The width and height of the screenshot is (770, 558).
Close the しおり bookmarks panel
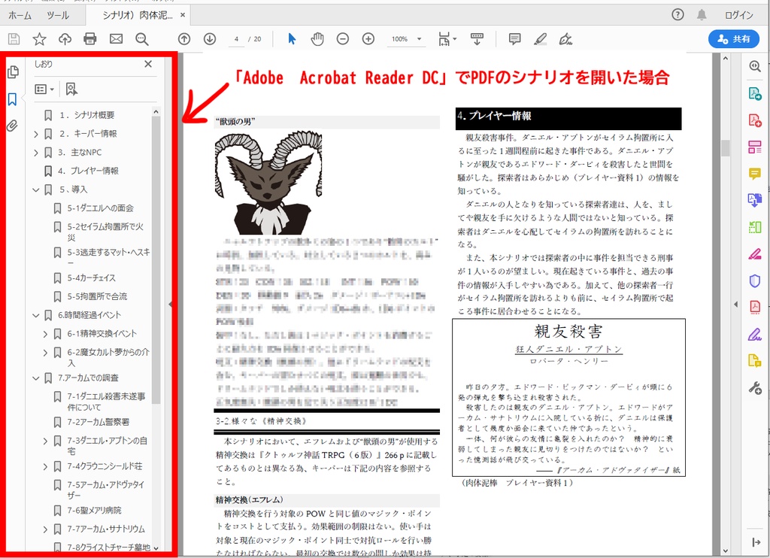(148, 64)
